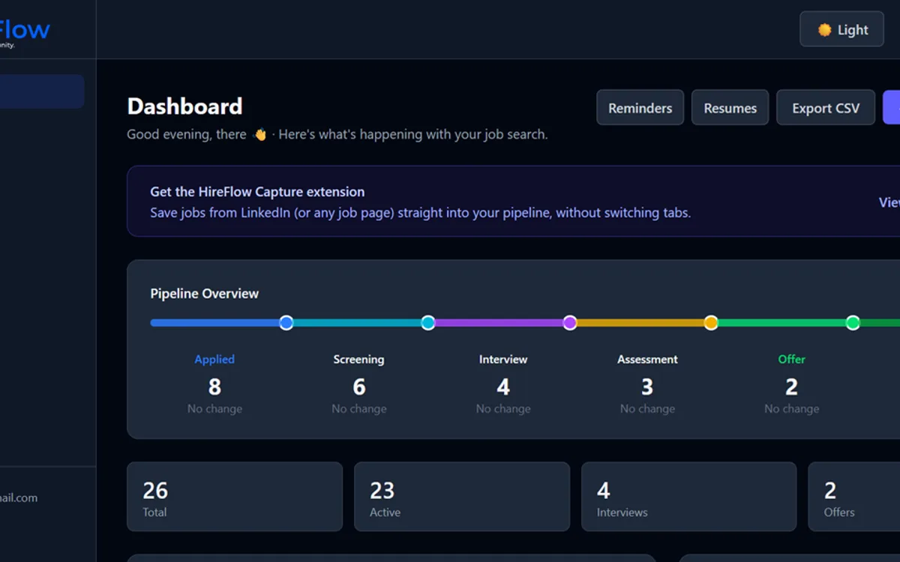The image size is (900, 562).
Task: Click the Interview stage marker on pipeline
Action: point(569,323)
